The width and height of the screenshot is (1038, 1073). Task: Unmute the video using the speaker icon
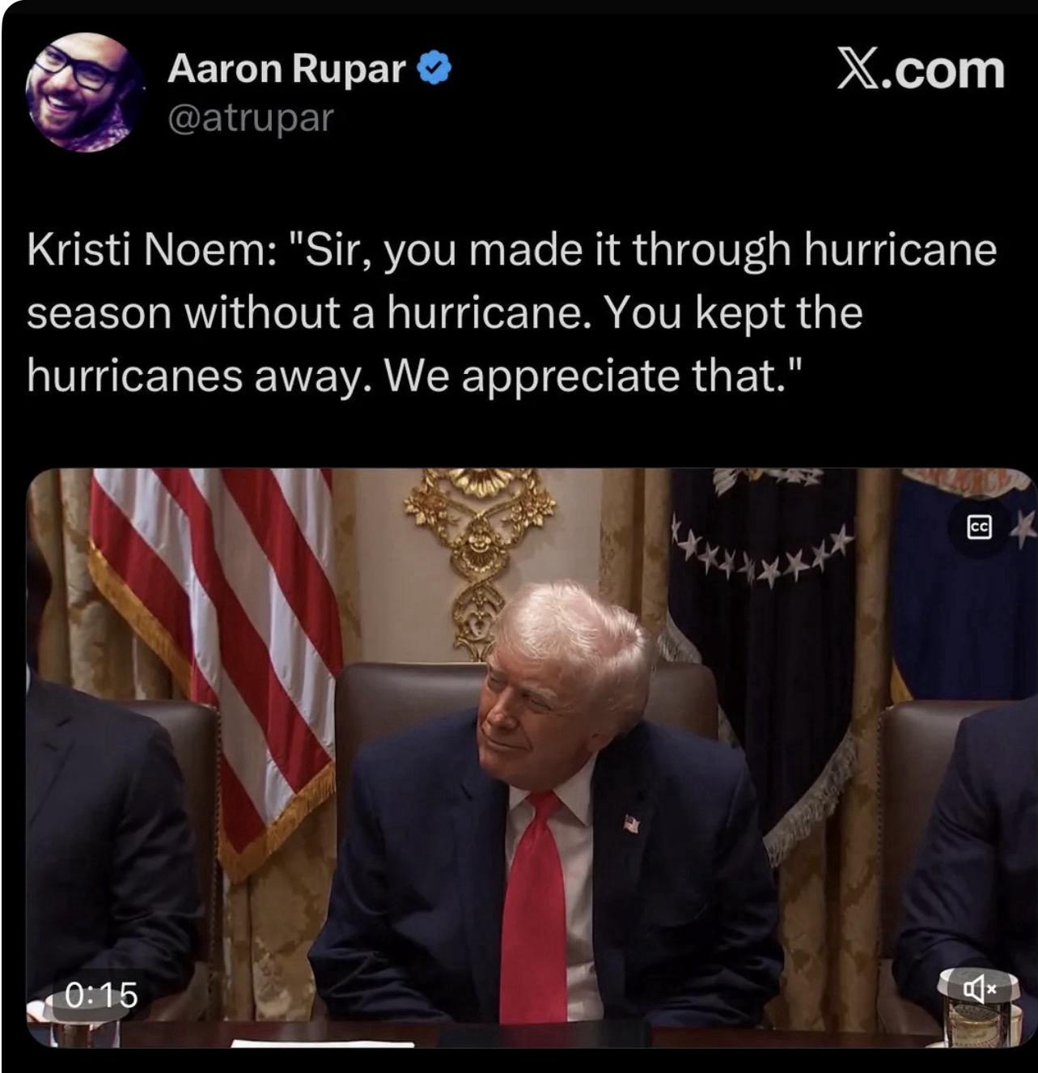(x=978, y=987)
